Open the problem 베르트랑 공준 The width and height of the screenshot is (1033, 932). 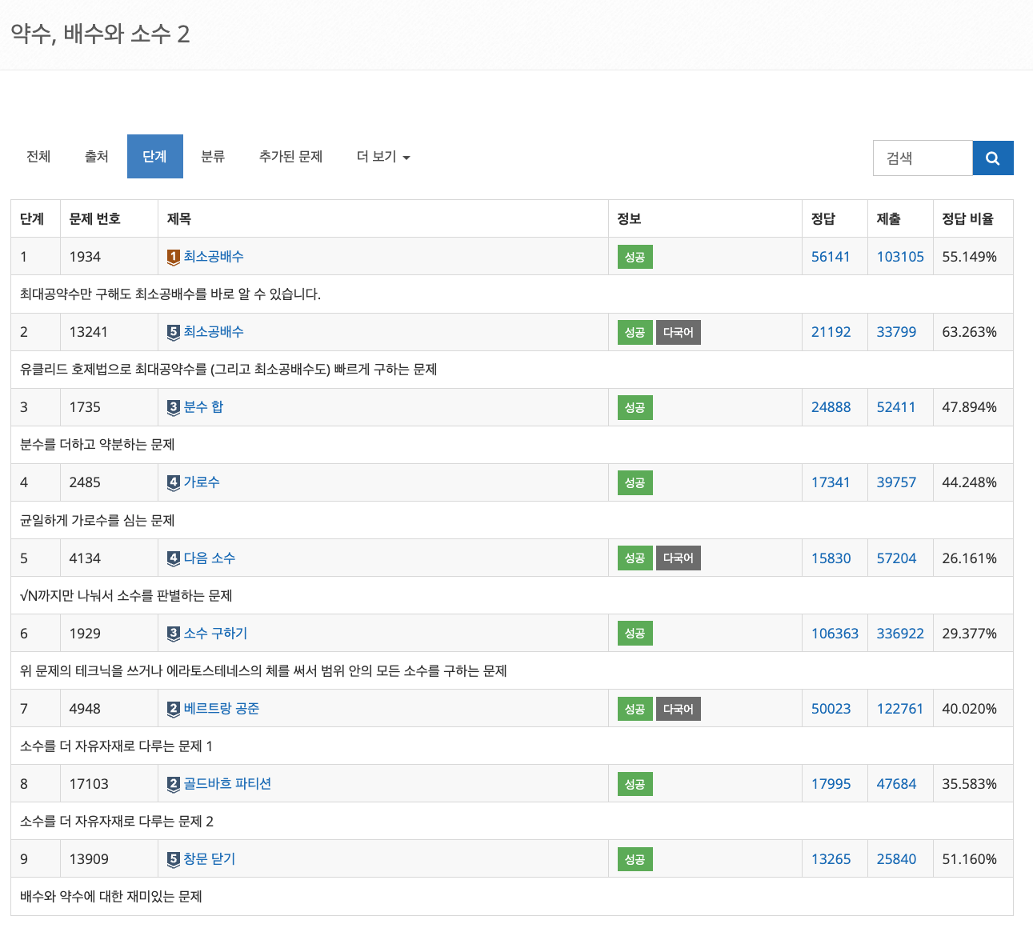click(222, 708)
